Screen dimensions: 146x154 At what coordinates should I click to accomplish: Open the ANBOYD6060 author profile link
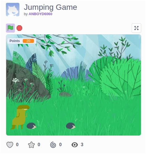(40, 14)
